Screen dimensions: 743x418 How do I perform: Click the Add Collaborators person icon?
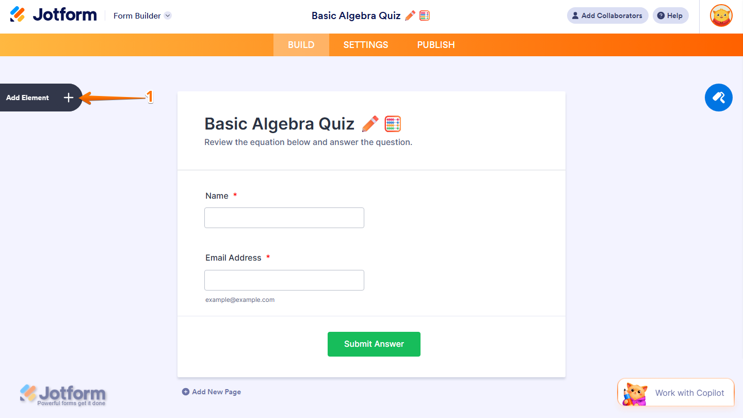574,15
